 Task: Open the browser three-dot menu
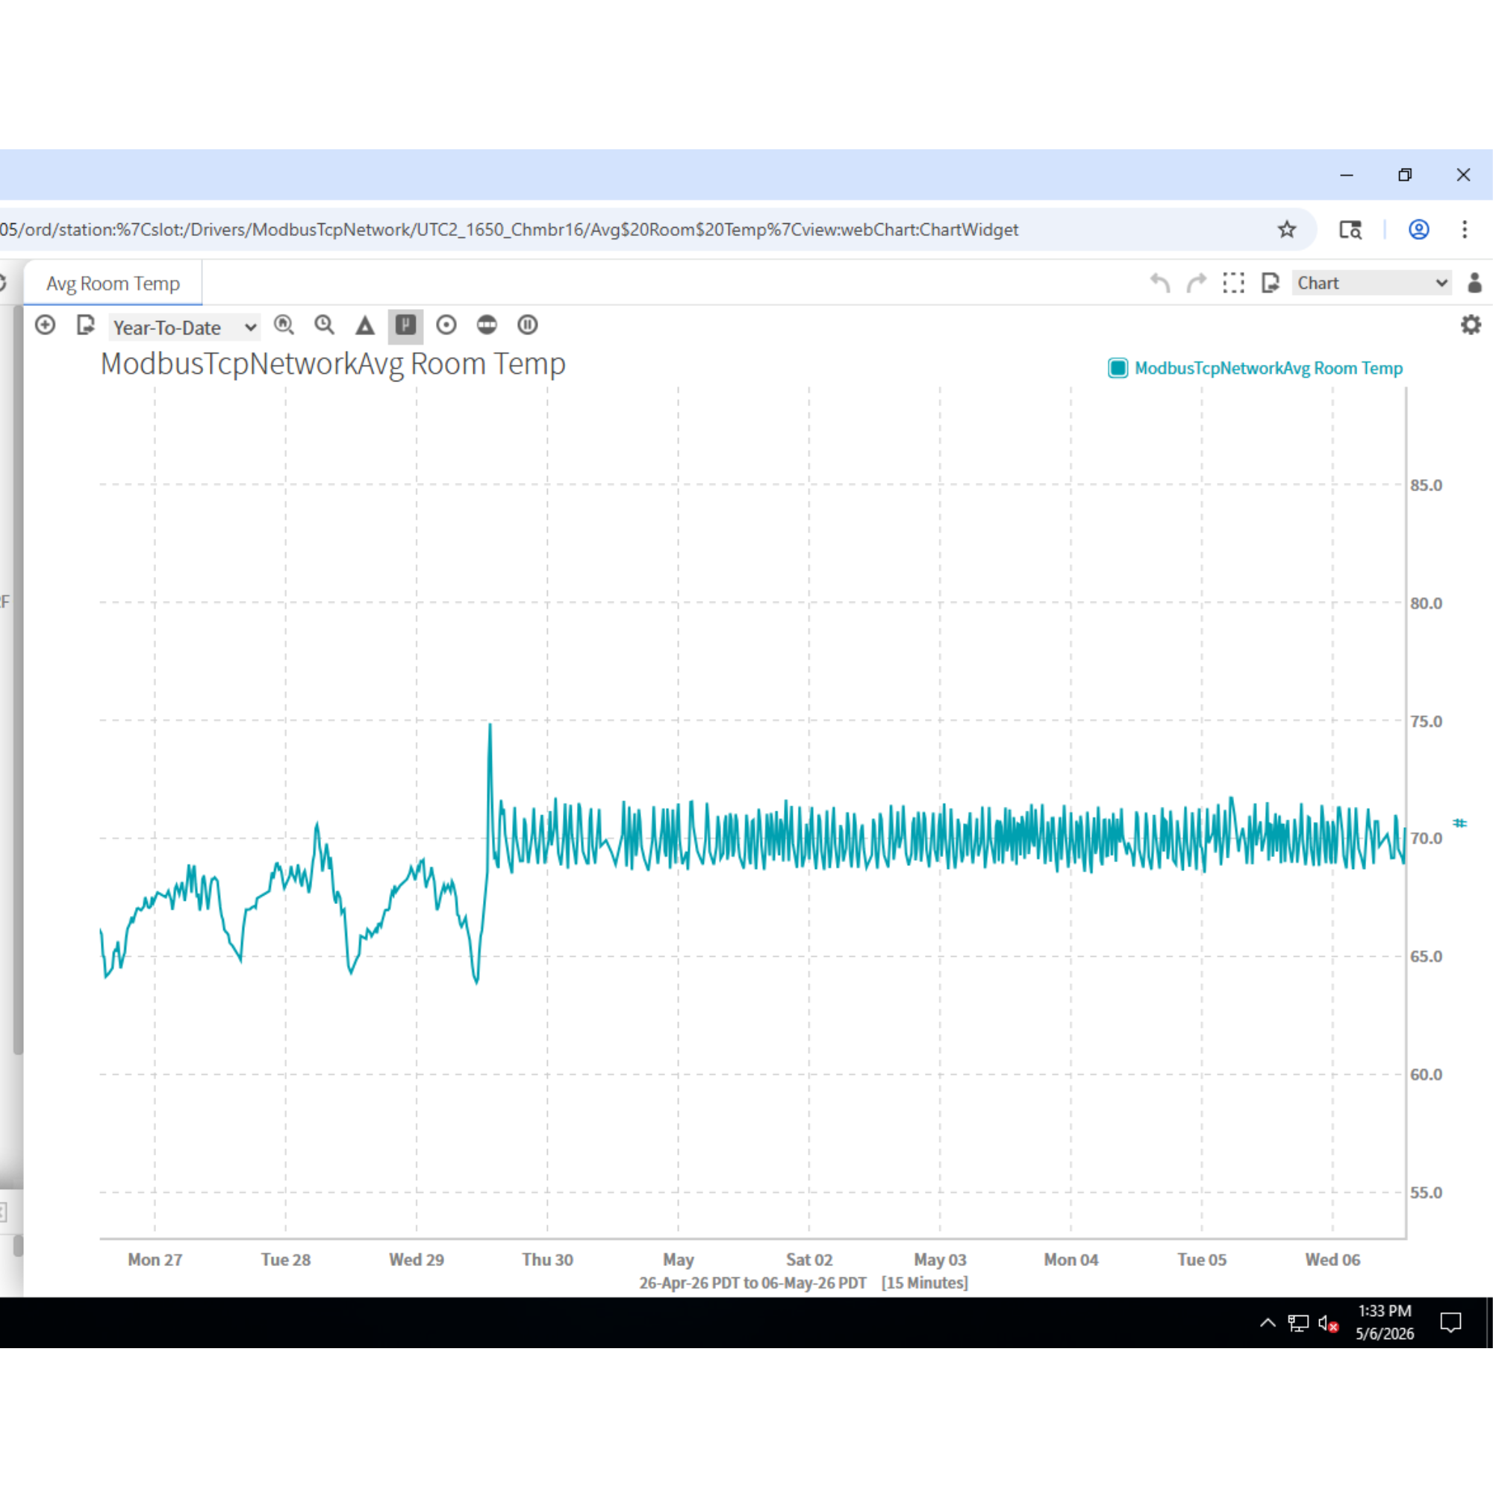point(1465,229)
